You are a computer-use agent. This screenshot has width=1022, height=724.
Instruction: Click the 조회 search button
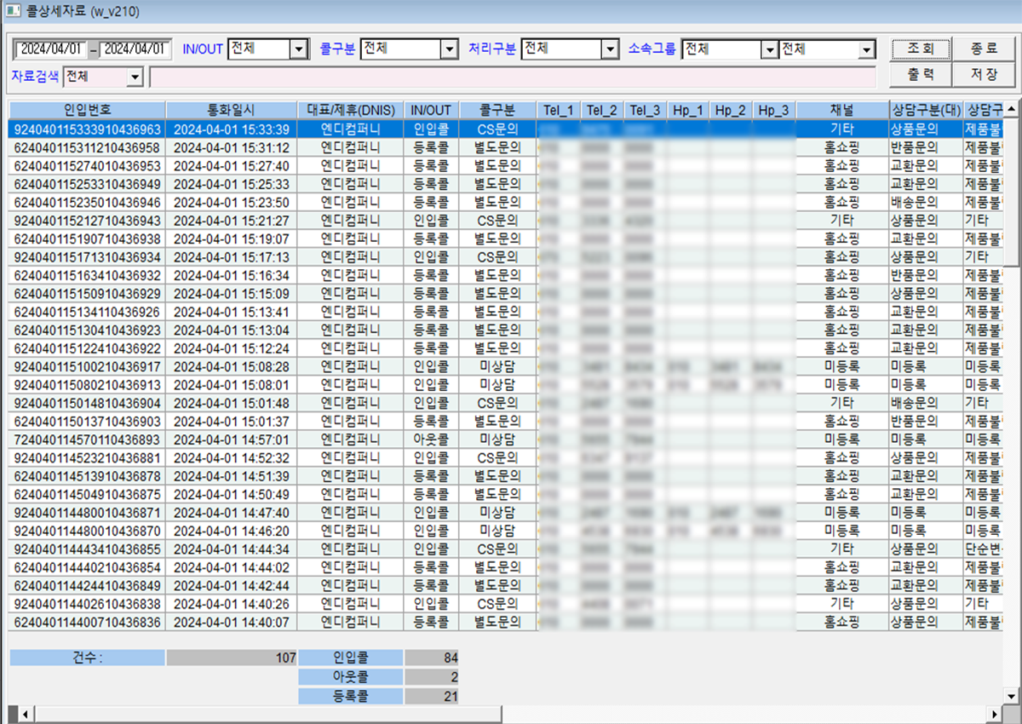(921, 49)
